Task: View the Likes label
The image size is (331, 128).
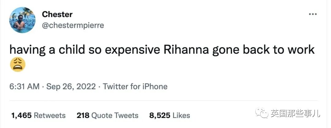Action: tap(181, 116)
